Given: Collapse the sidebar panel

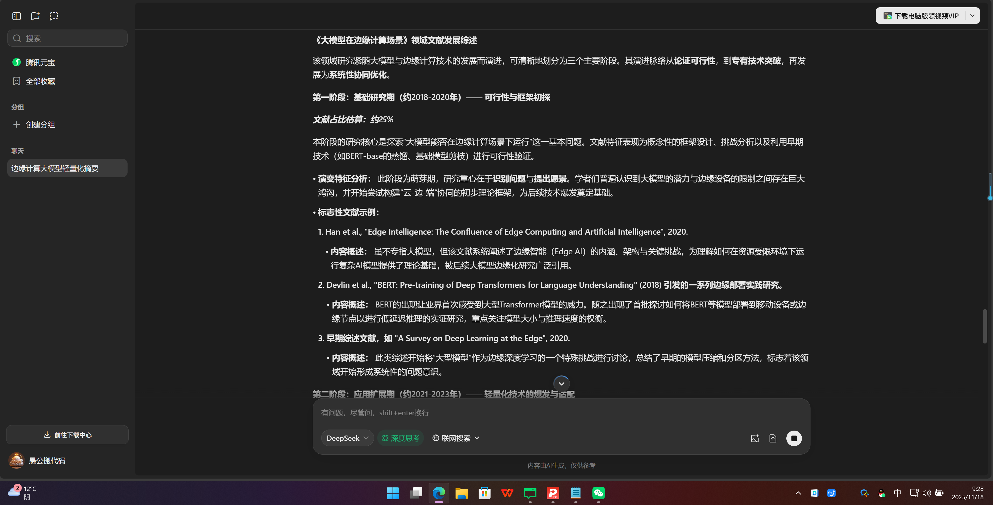Looking at the screenshot, I should point(16,16).
